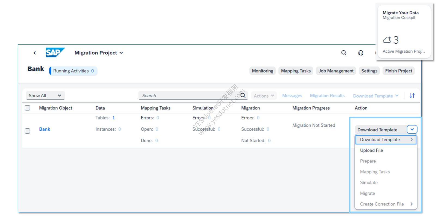The height and width of the screenshot is (217, 436).
Task: Click the Data column header
Action: [x=100, y=108]
